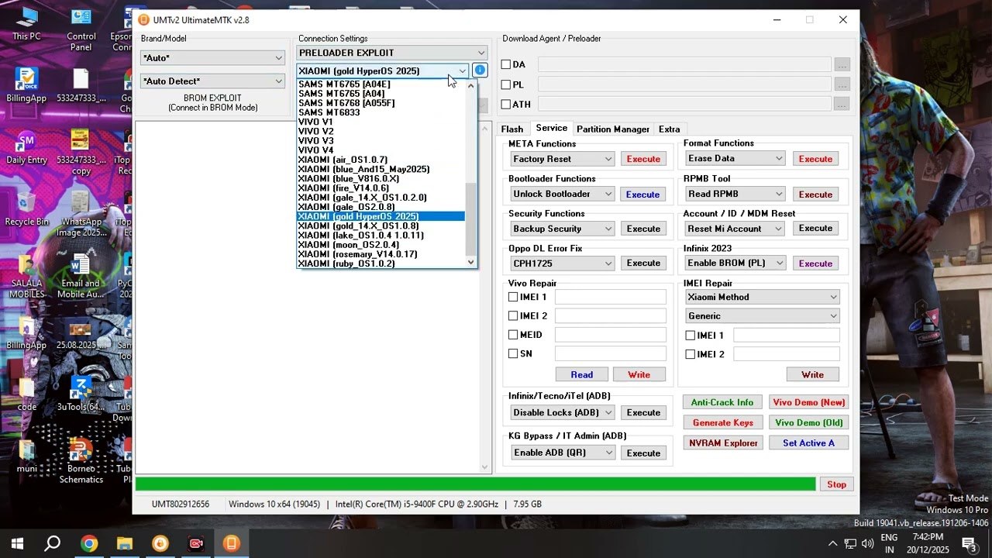Select VIVO V3 from the list
This screenshot has width=992, height=558.
tap(381, 141)
